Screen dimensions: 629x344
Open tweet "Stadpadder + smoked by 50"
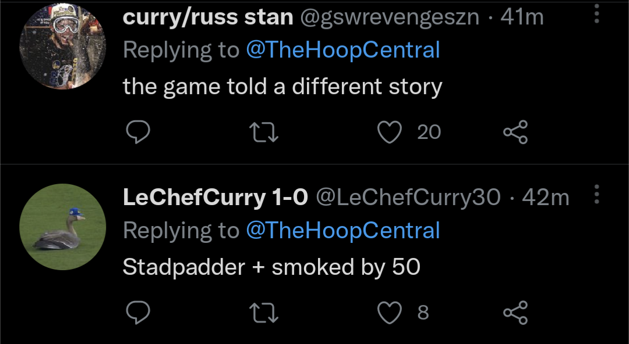(x=271, y=267)
